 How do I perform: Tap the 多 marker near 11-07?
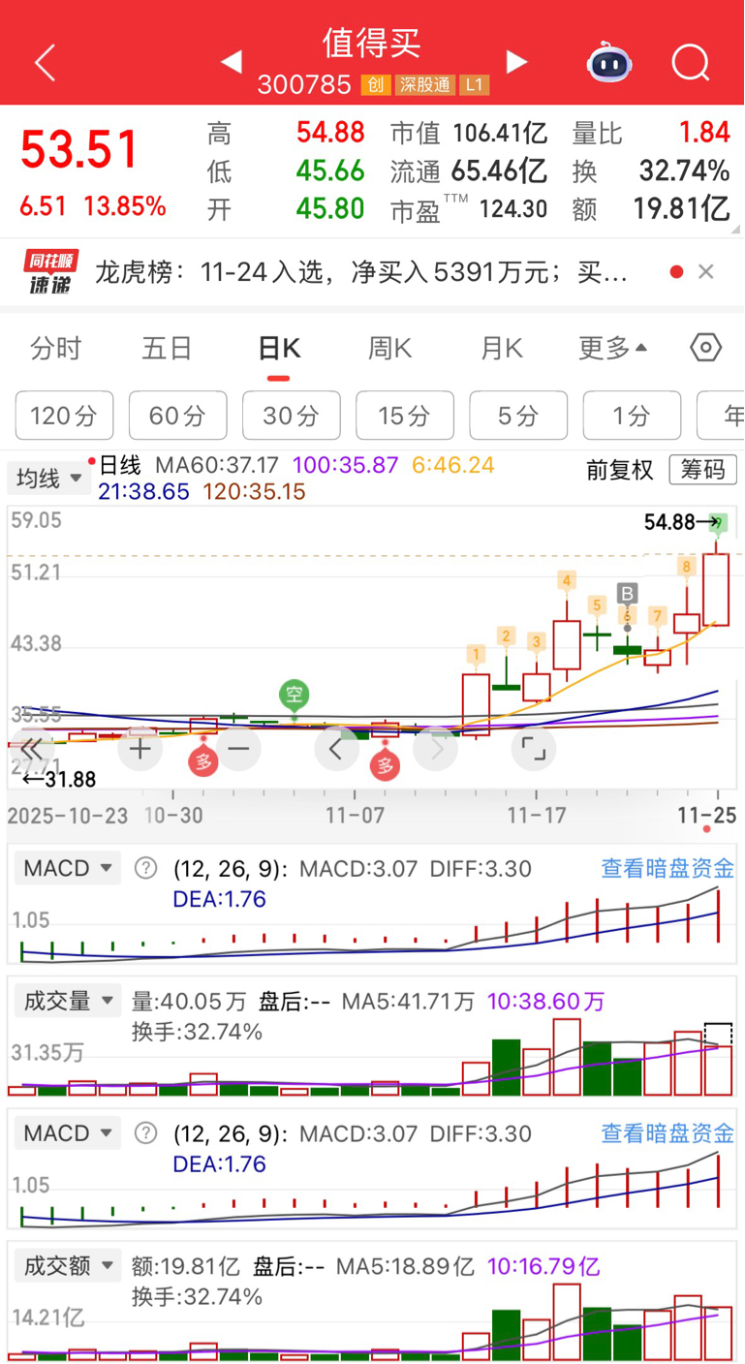click(x=386, y=765)
